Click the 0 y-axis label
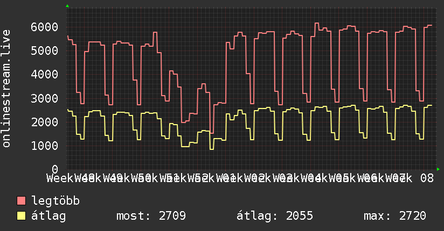The image size is (444, 231). (55, 169)
